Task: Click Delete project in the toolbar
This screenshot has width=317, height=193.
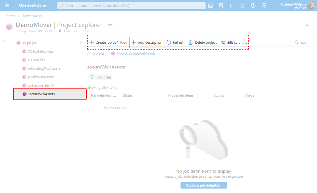Action: pyautogui.click(x=203, y=42)
